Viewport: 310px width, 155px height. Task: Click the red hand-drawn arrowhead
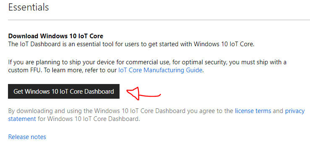tap(133, 93)
